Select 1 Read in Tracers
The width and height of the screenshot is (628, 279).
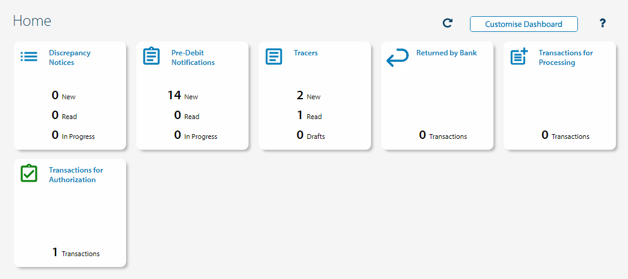[309, 115]
